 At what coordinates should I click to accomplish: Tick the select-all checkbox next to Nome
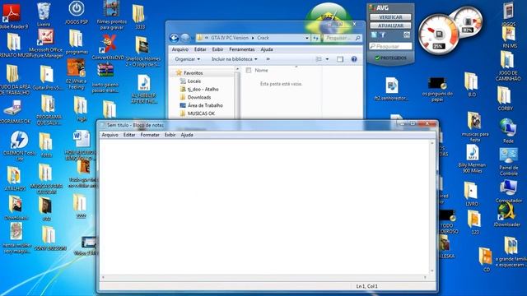[249, 71]
